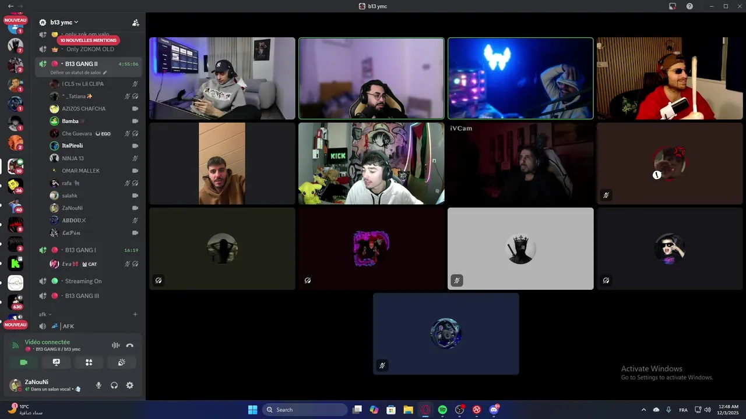Focus video tile of man in red hoodie
Screen dimensions: 746x419
tap(670, 79)
